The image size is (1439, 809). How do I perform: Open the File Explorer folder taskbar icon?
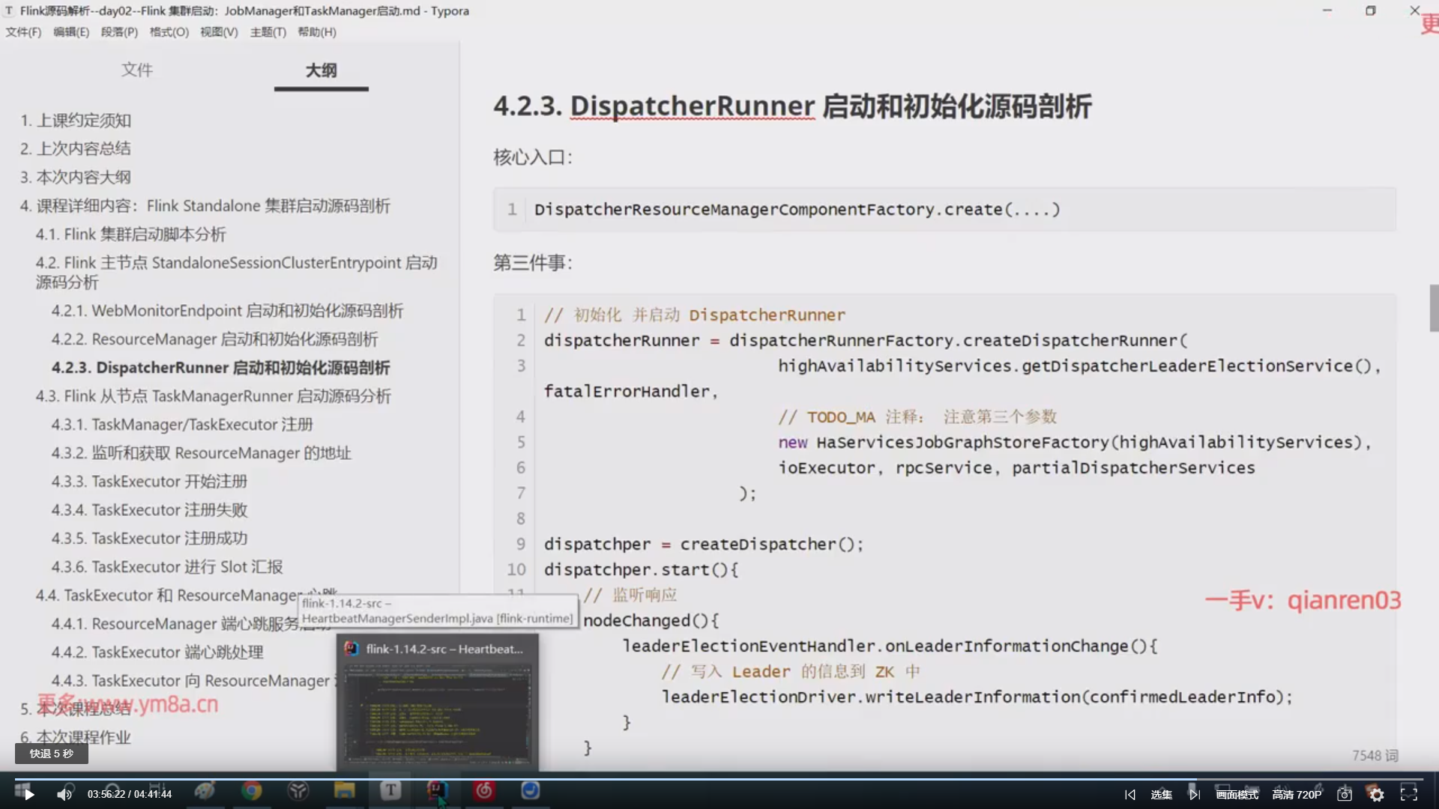tap(344, 791)
